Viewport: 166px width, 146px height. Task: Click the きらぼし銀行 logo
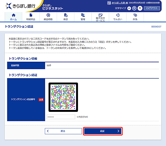click(20, 6)
